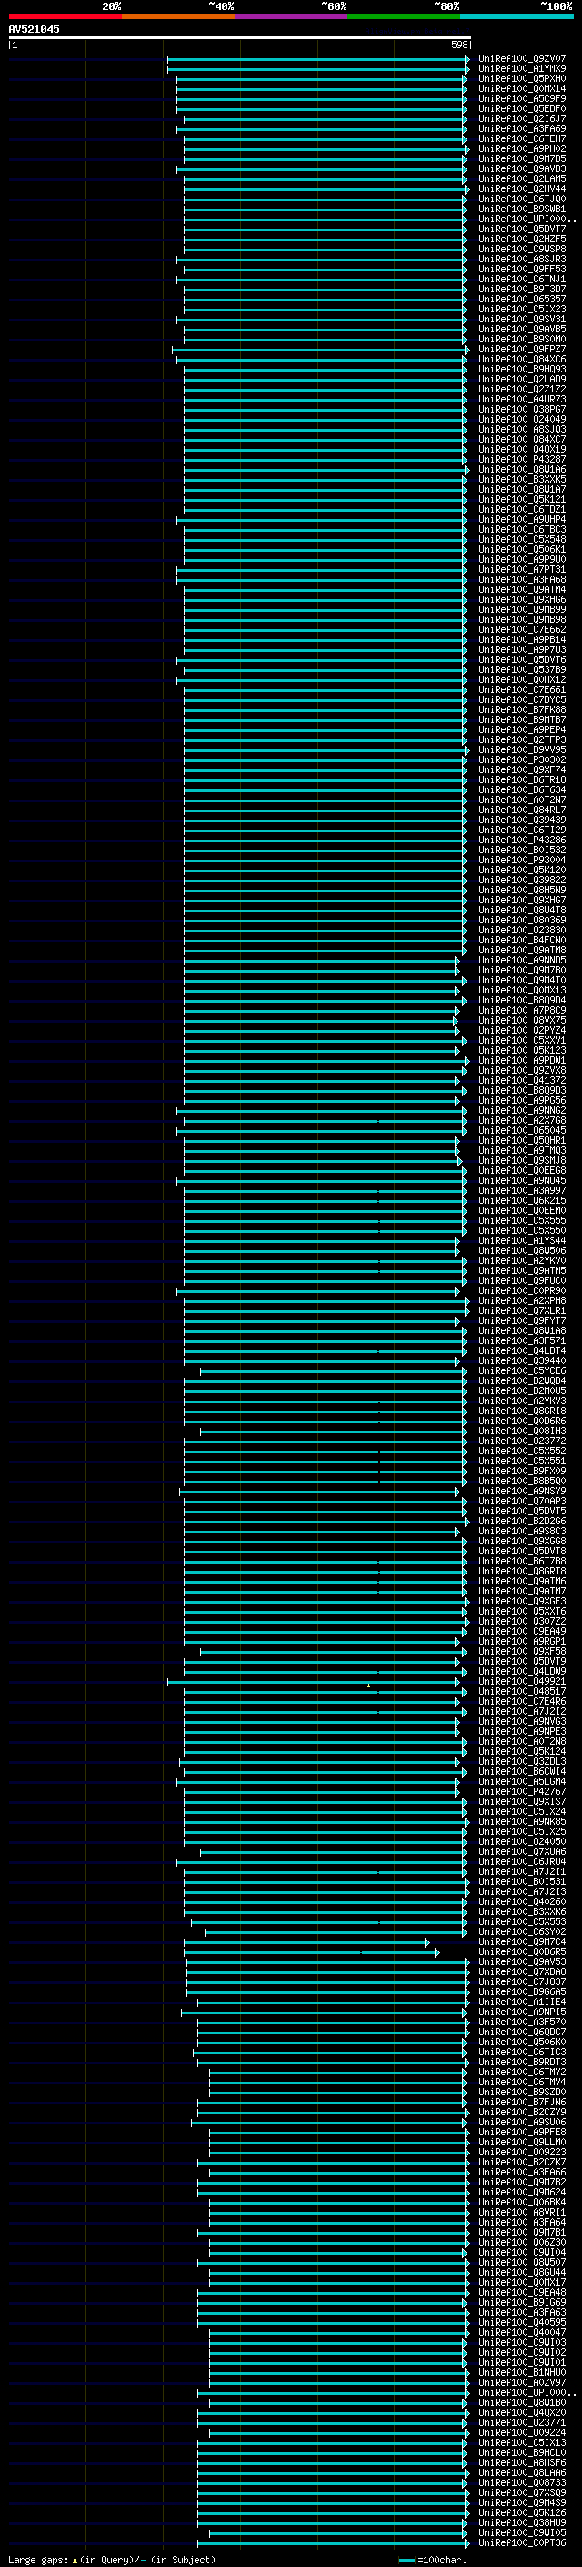Select the UniRef100_C6TJQ0 label
Viewport: 582px width, 2567px height.
coord(522,199)
